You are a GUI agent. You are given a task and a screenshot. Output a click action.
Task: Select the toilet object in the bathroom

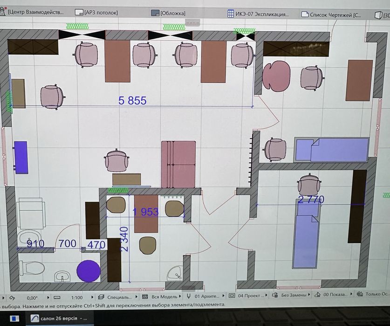click(x=32, y=268)
